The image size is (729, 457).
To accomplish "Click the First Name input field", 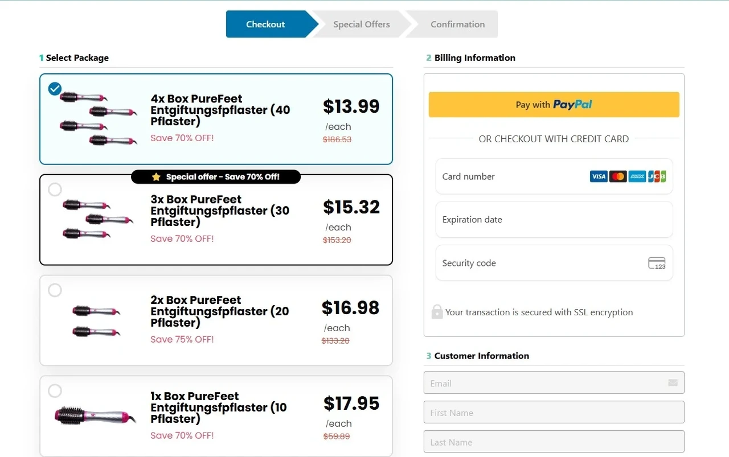I will click(554, 412).
